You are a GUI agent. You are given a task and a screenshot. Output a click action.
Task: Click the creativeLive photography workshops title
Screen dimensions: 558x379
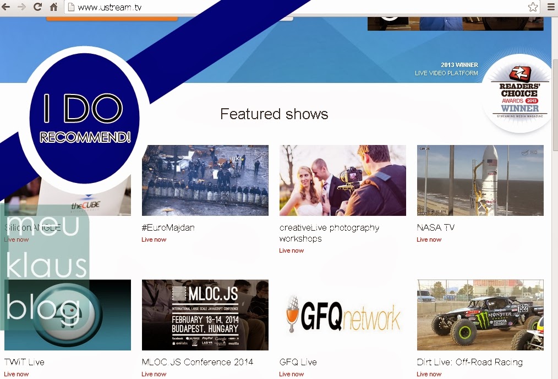[x=329, y=233]
